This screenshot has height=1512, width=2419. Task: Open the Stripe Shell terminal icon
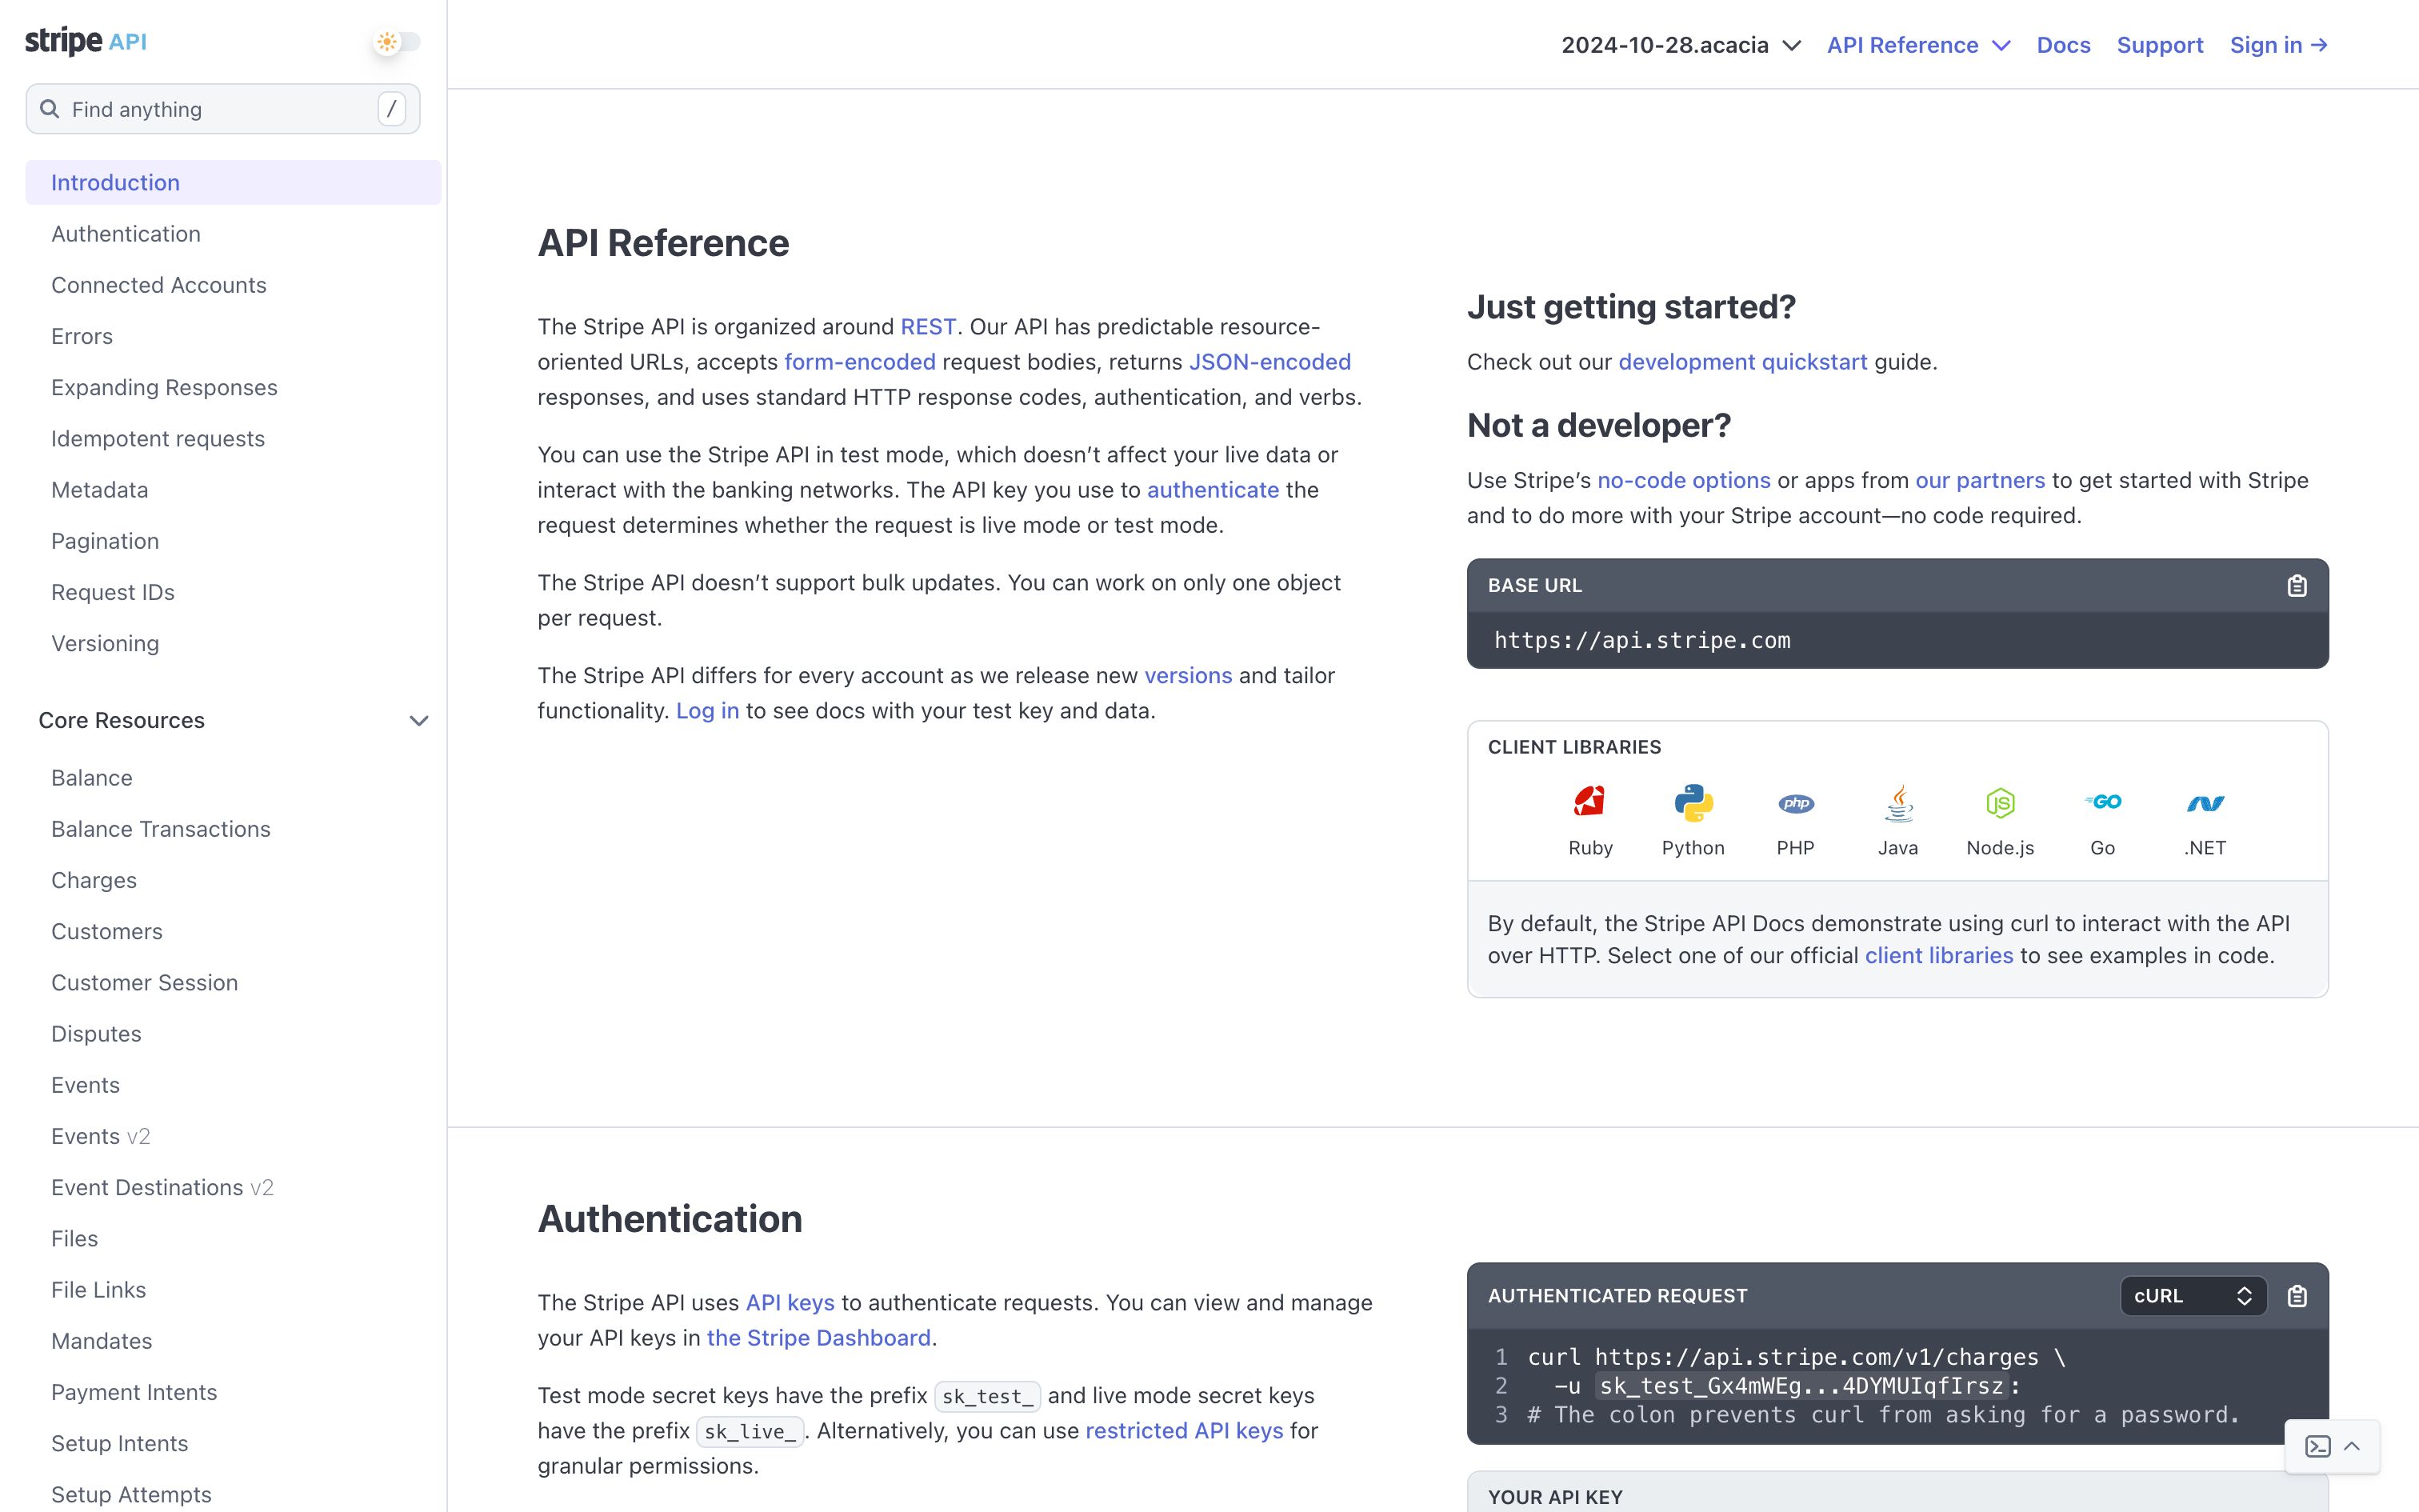2318,1446
